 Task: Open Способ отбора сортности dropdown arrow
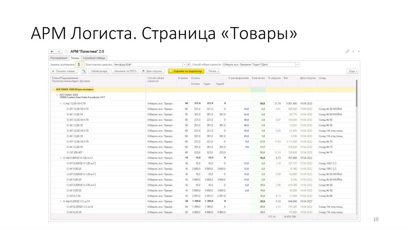click(x=297, y=65)
